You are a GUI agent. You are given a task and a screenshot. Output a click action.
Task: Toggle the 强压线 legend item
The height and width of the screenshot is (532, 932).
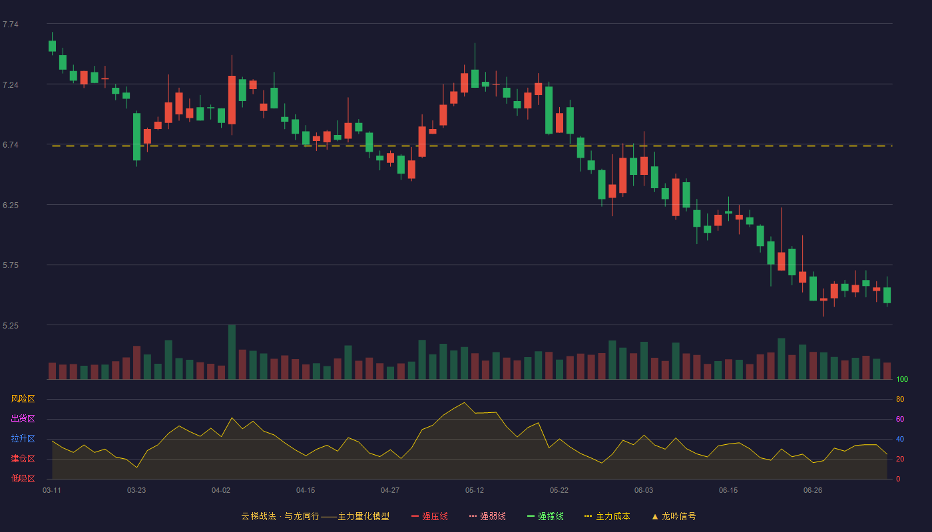[429, 516]
